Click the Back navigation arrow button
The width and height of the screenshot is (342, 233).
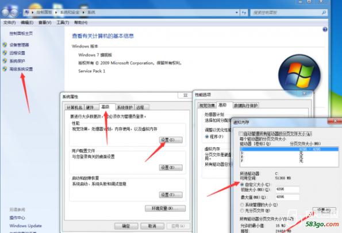click(5, 13)
